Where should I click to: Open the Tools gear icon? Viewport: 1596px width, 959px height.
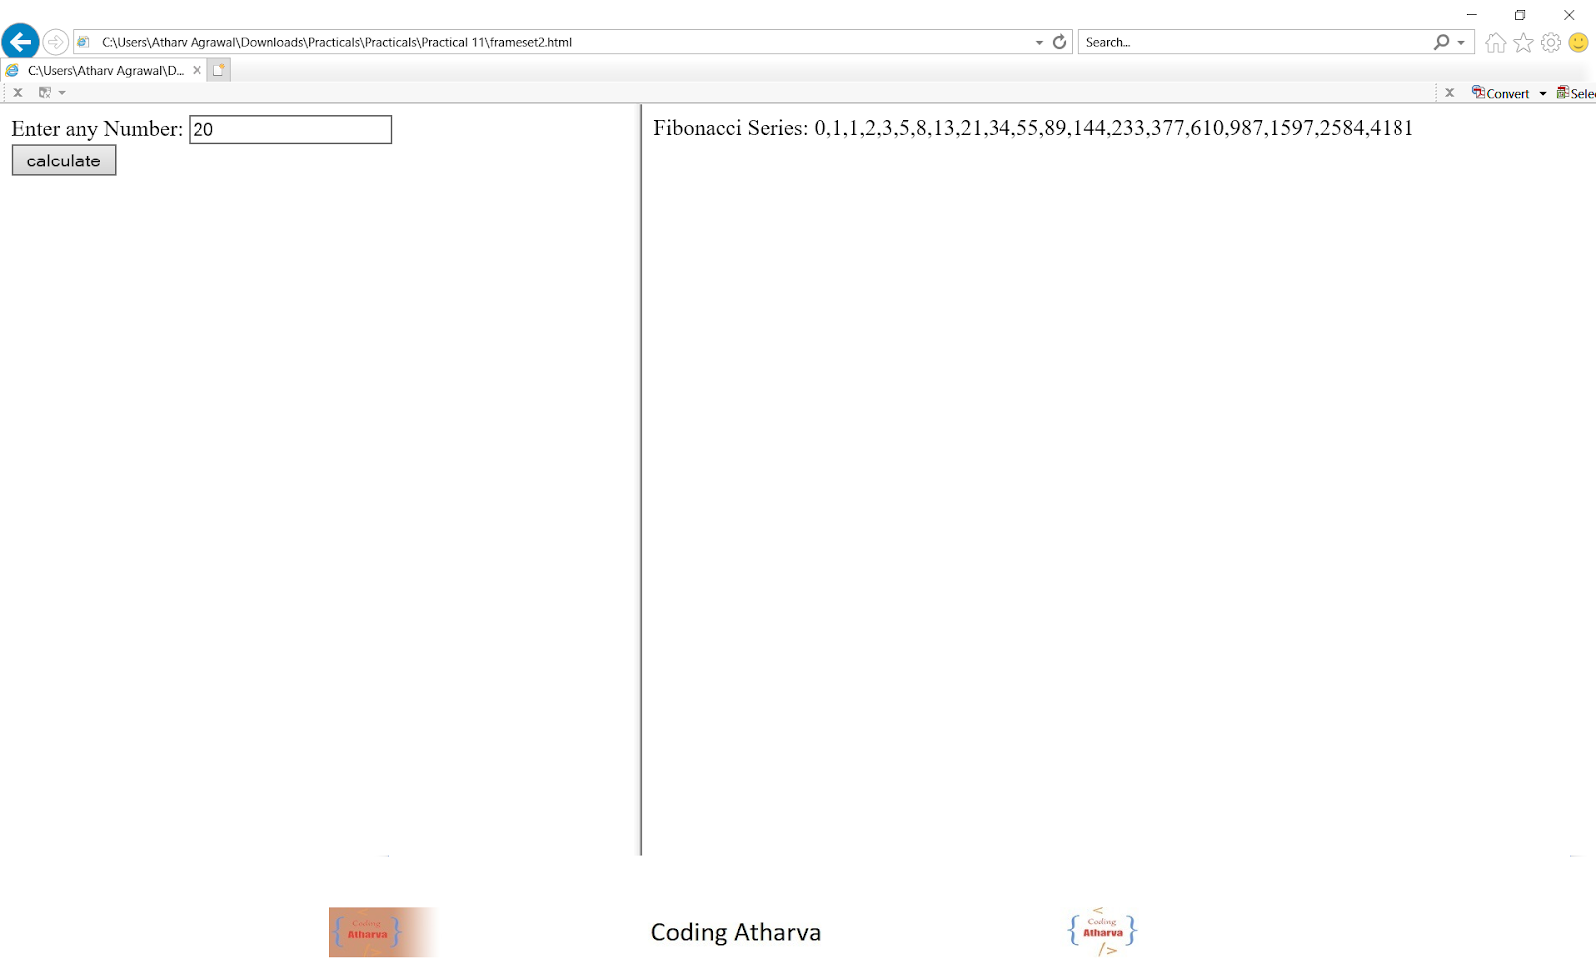[x=1550, y=42]
